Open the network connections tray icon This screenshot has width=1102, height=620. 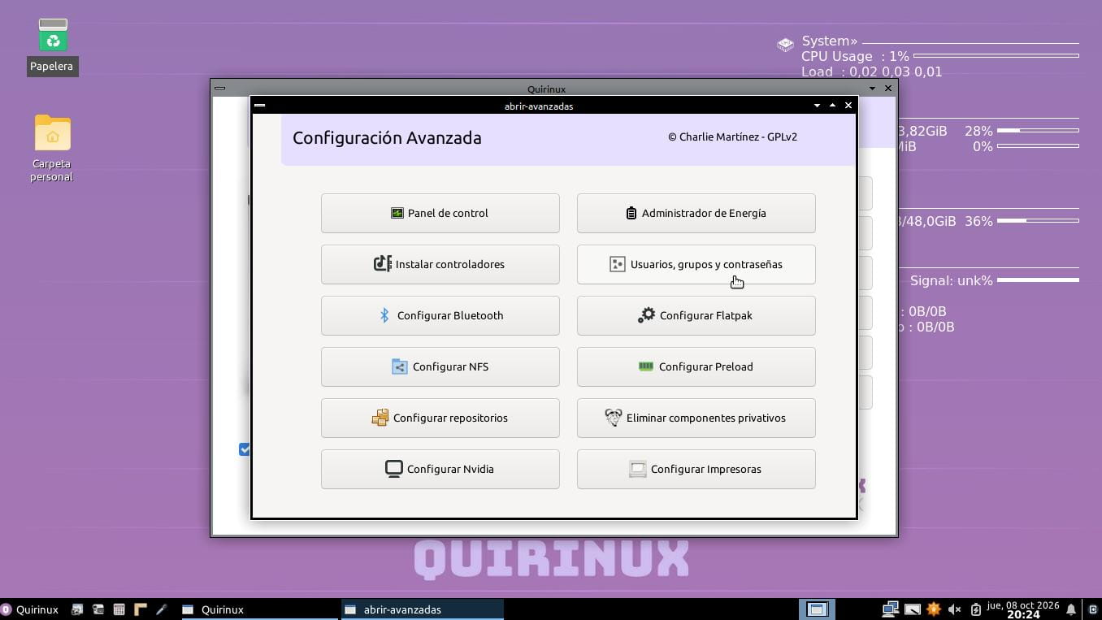tap(891, 609)
